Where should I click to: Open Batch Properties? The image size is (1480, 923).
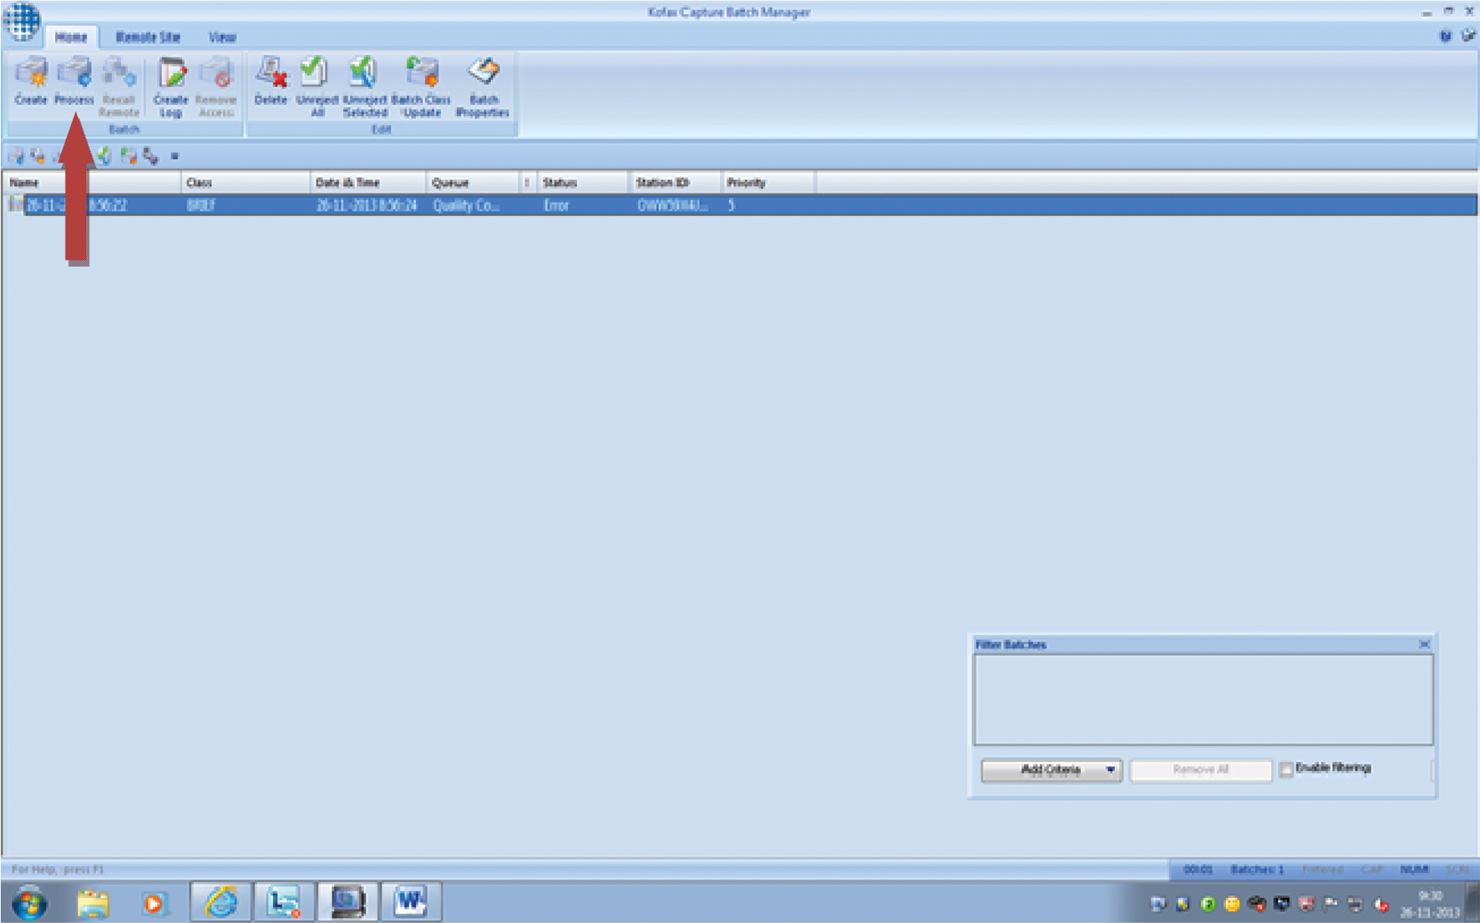point(483,84)
